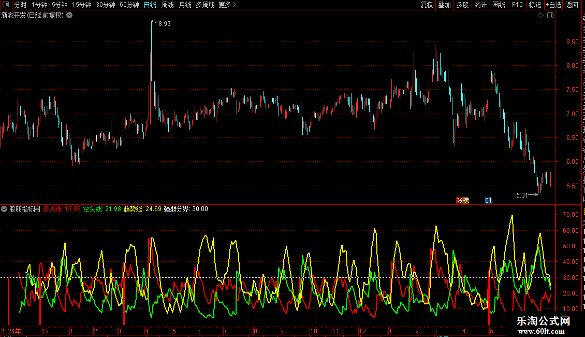
Task: Select the 15分钟 period tab
Action: point(81,5)
